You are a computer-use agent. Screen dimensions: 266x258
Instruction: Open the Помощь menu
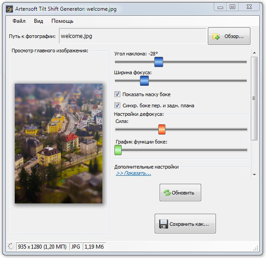click(62, 21)
